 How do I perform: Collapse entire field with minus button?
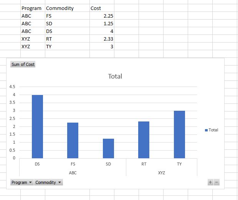217,182
